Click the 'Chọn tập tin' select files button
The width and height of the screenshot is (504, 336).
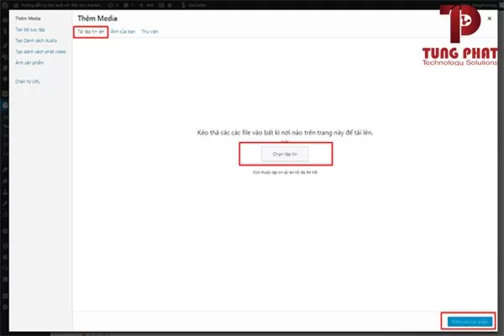[285, 154]
